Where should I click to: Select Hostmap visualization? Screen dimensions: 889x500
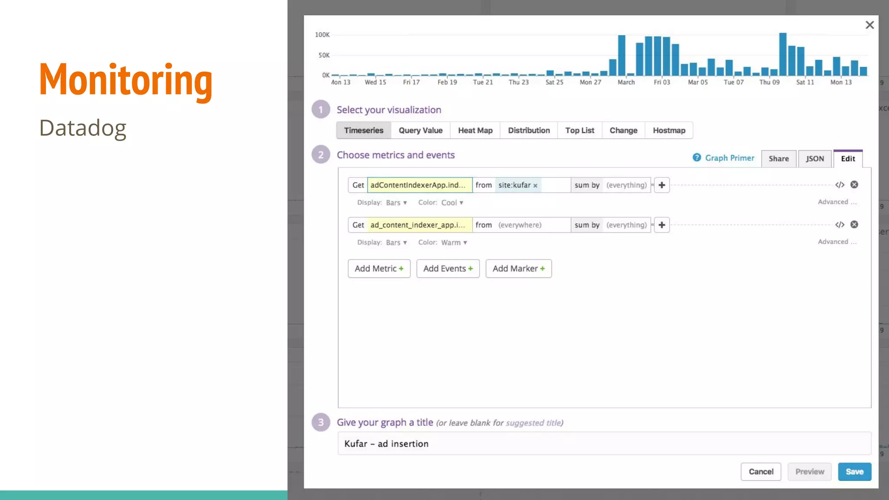click(x=669, y=131)
